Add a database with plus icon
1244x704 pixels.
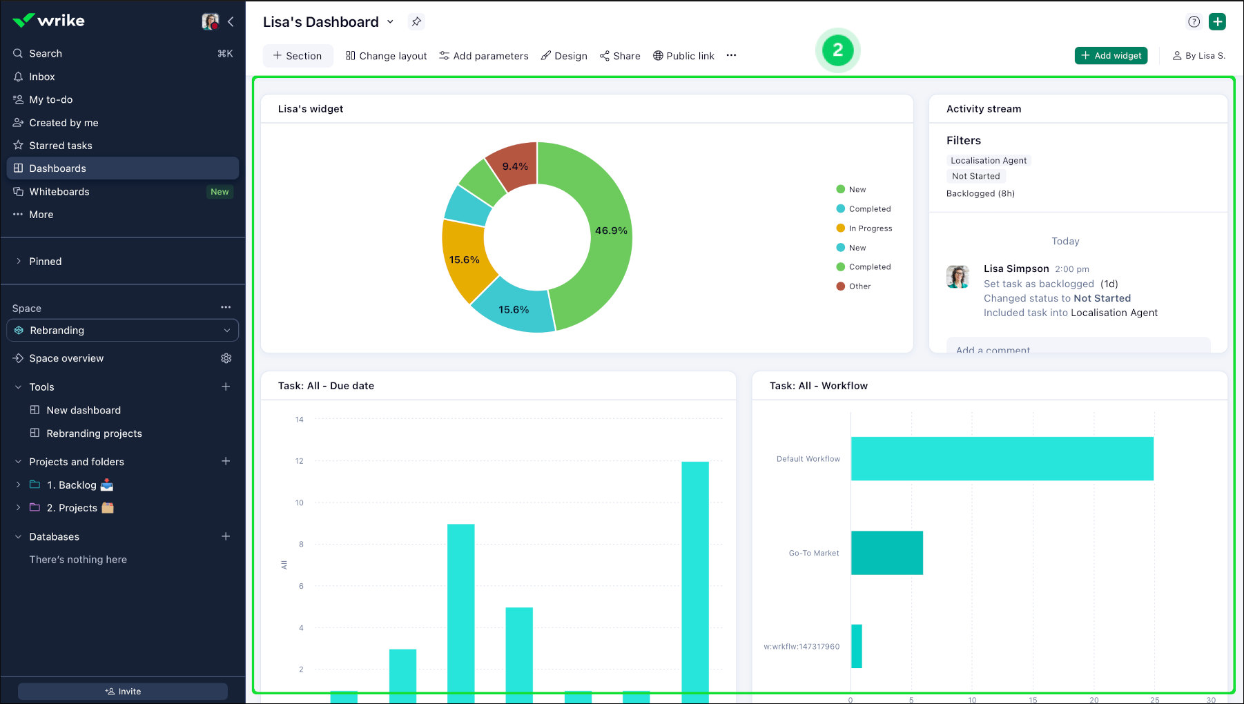[226, 536]
